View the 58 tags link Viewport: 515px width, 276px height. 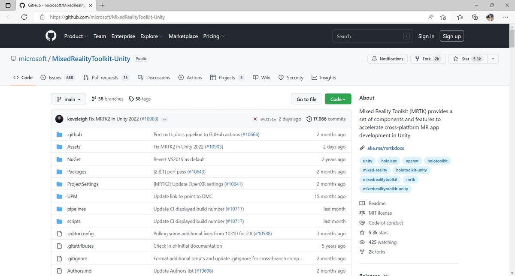(140, 99)
